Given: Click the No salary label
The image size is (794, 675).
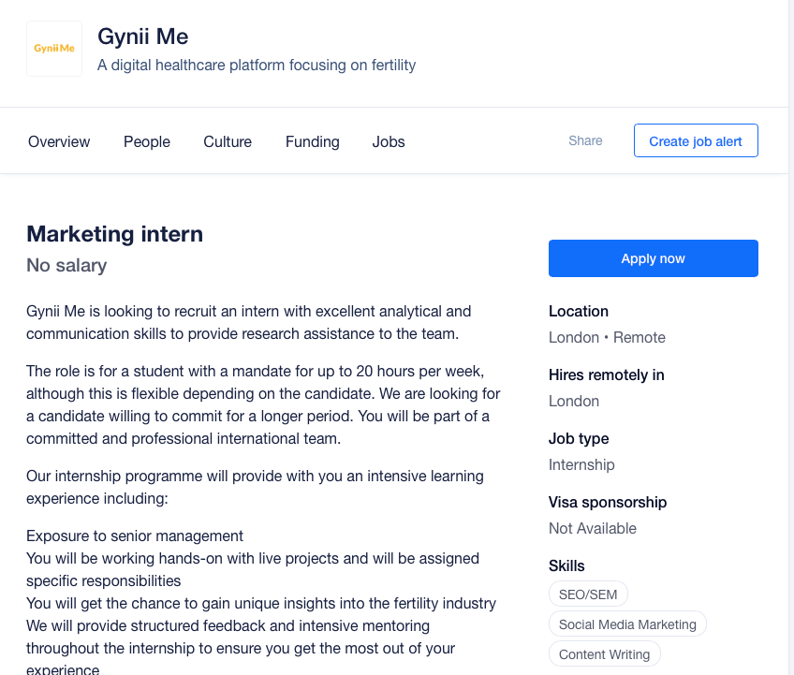Looking at the screenshot, I should click(66, 265).
